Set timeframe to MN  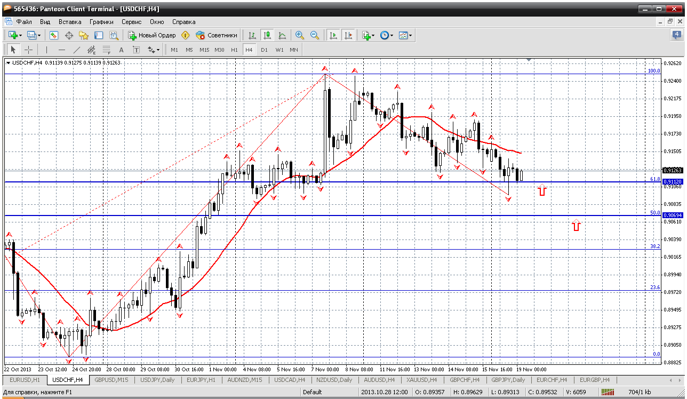(x=294, y=50)
